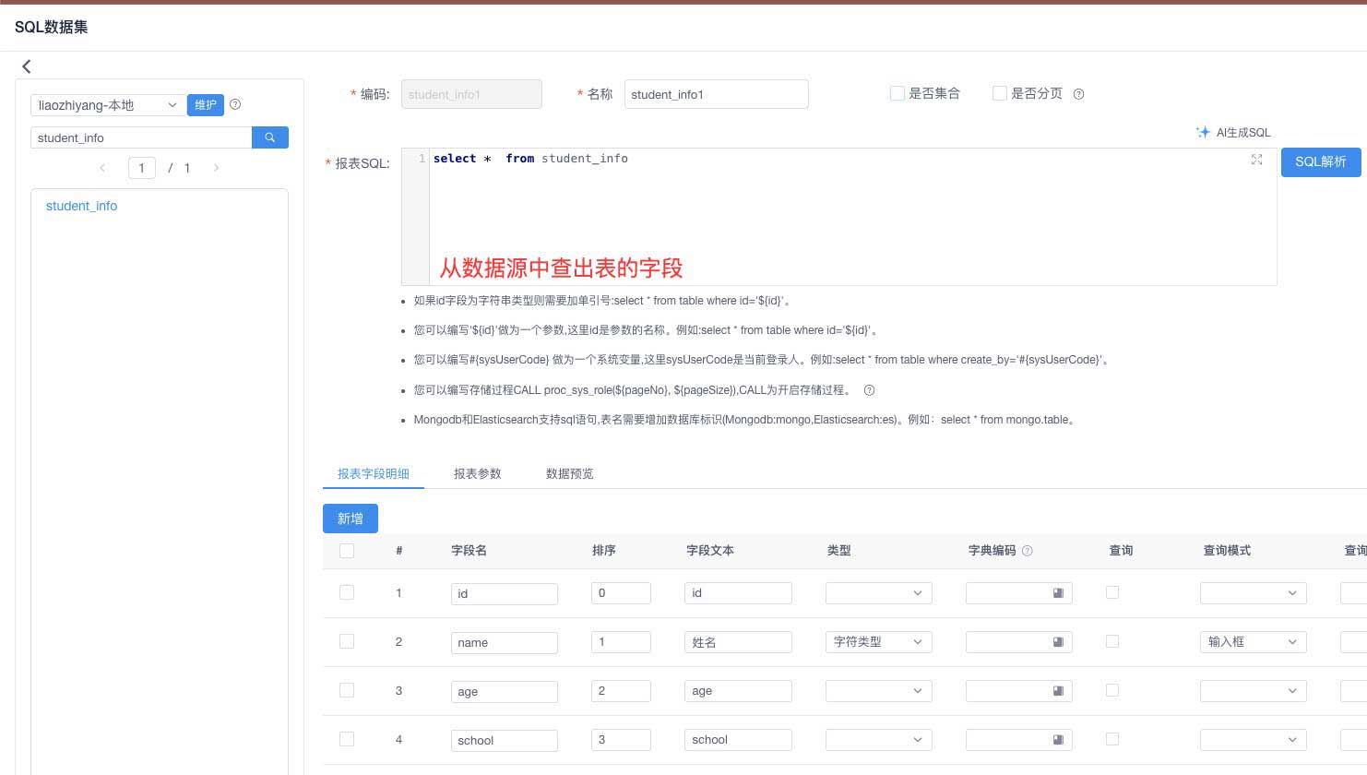Click 排序 input with value 1
1367x775 pixels.
(622, 642)
